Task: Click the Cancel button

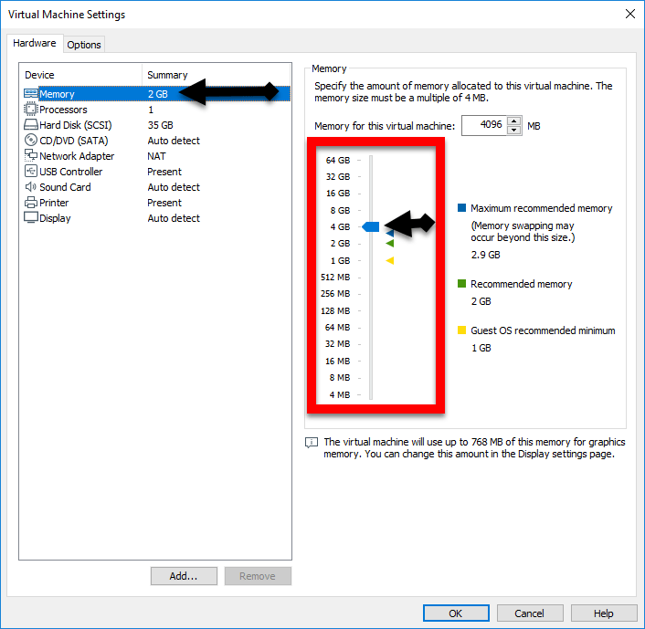Action: tap(529, 613)
